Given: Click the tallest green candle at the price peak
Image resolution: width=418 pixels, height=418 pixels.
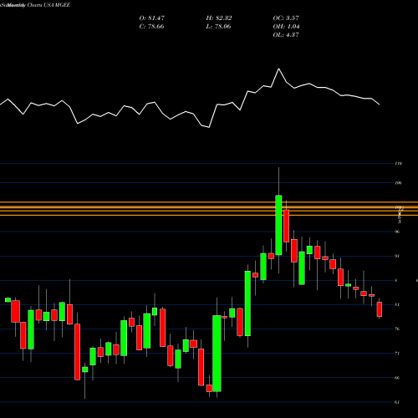Looking at the screenshot, I should pos(278,225).
